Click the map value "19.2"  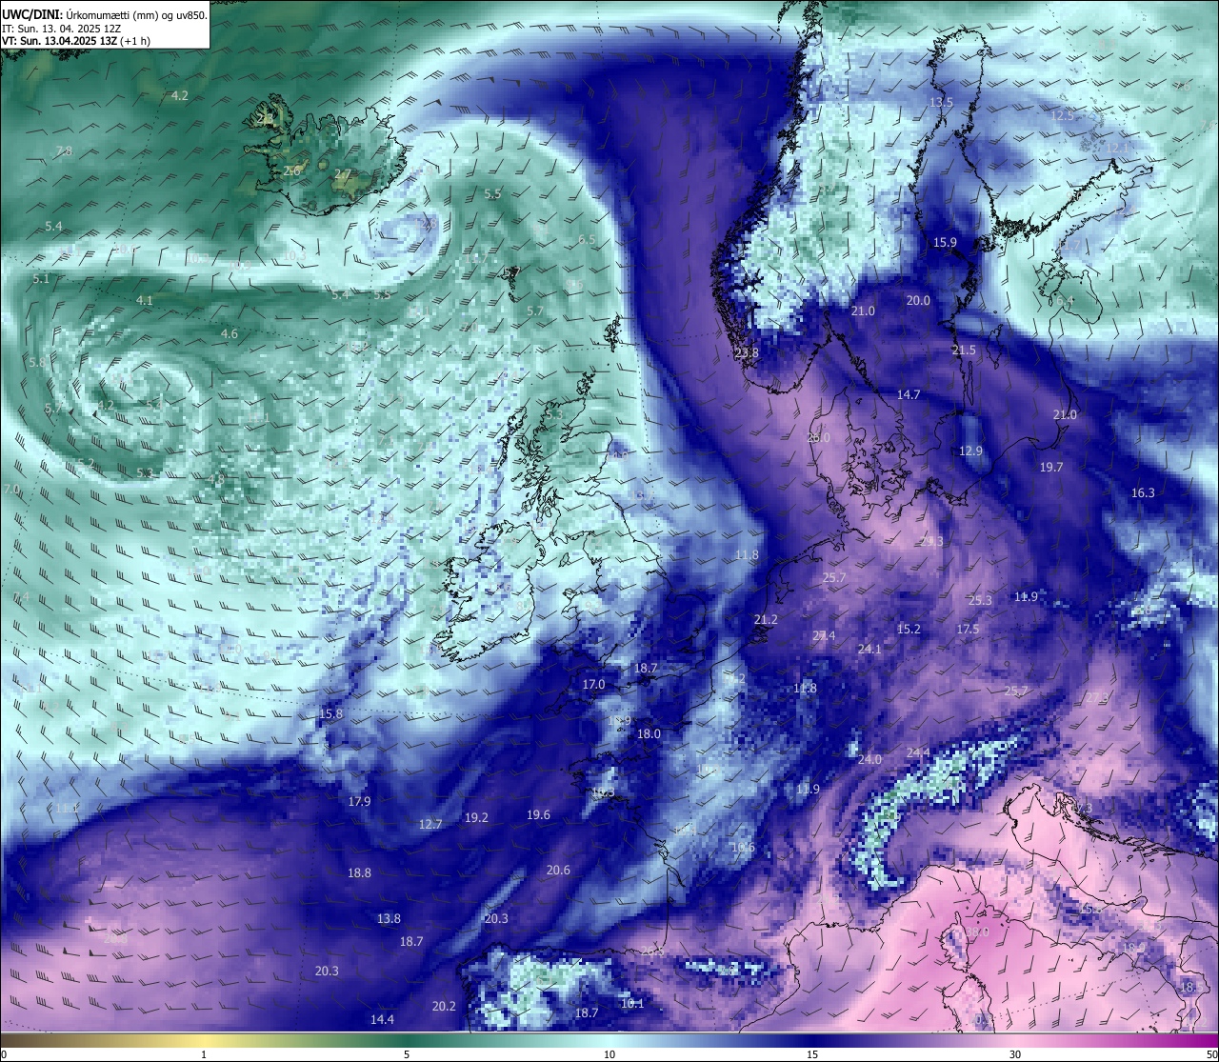pyautogui.click(x=476, y=817)
